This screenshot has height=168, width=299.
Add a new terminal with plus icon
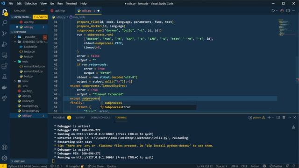pyautogui.click(x=269, y=118)
